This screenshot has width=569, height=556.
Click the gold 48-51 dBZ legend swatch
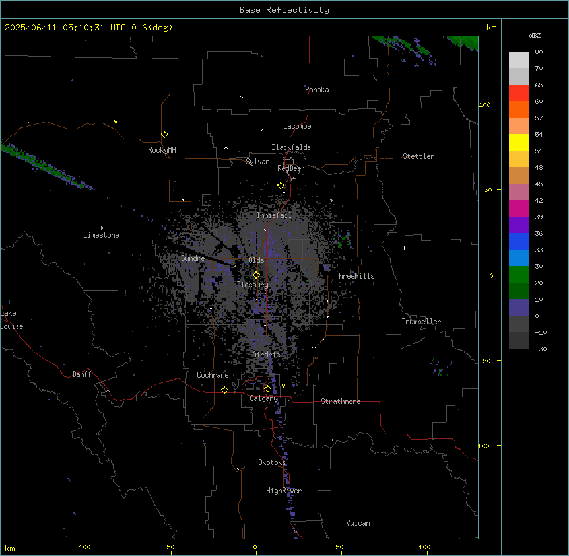click(519, 159)
